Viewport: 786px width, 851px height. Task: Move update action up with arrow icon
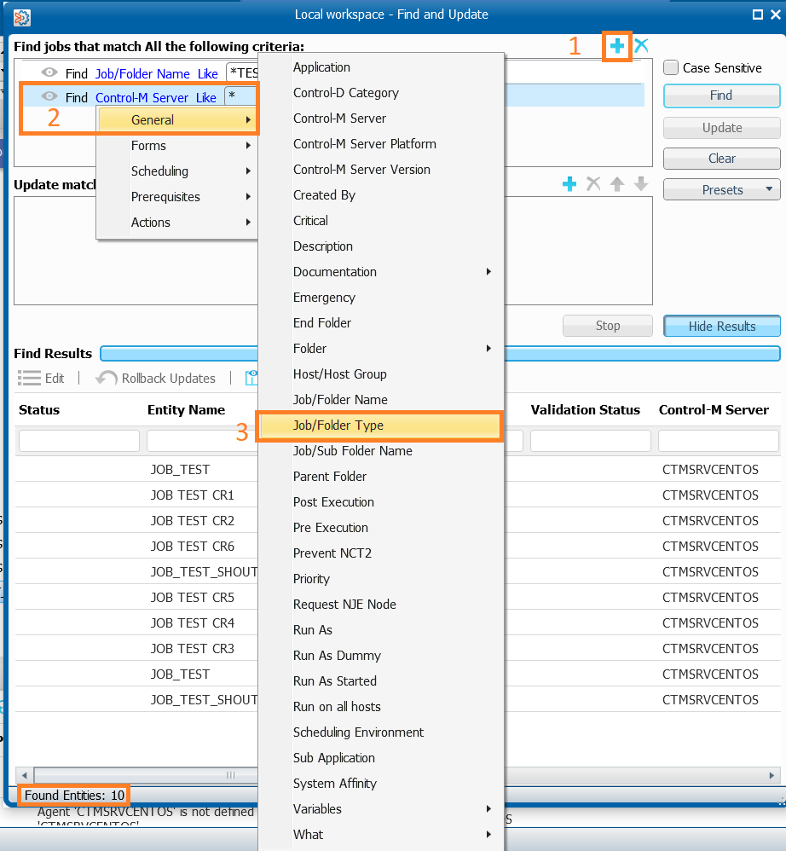(616, 184)
